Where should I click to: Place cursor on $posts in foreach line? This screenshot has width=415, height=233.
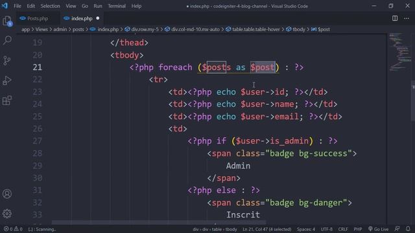(217, 67)
